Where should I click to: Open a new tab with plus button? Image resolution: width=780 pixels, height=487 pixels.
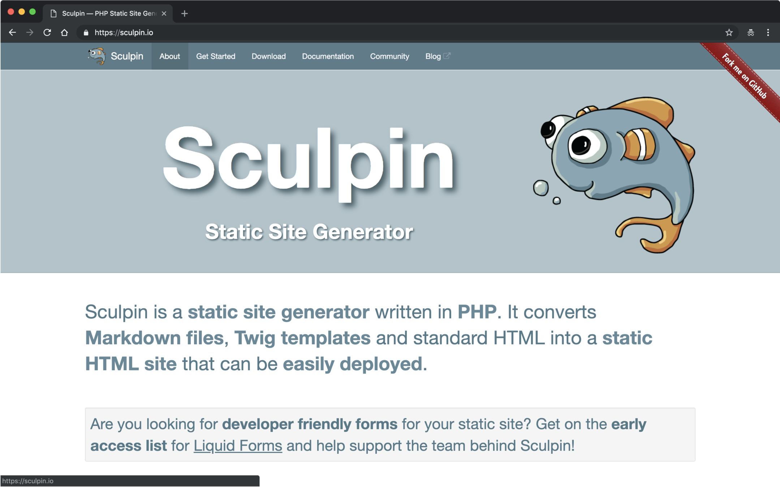point(184,13)
